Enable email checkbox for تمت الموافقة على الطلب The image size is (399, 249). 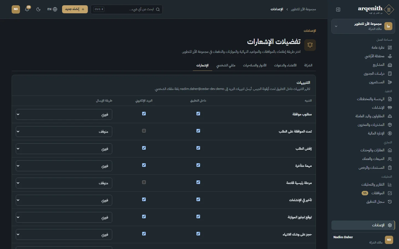(144, 131)
